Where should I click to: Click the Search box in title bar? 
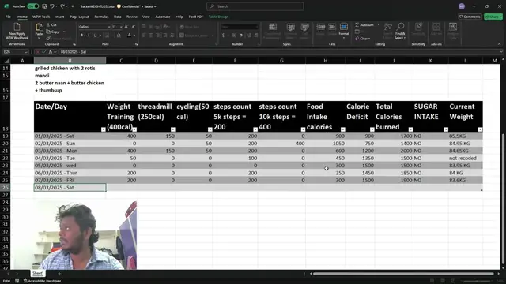coord(255,6)
